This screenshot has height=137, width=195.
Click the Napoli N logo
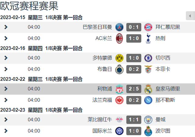pos(148,100)
